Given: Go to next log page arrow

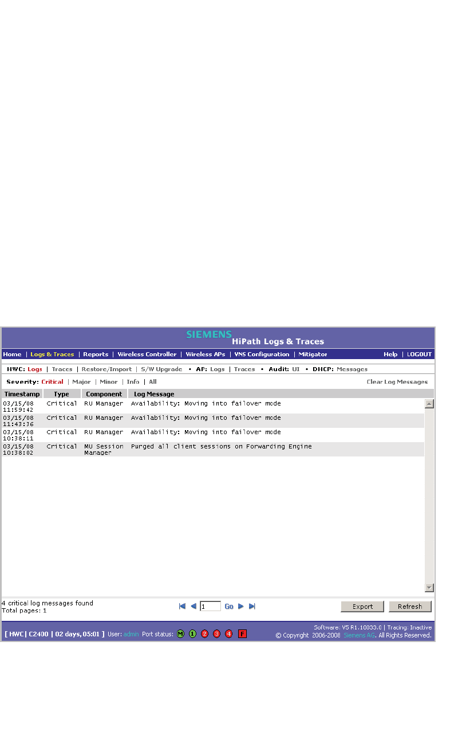Looking at the screenshot, I should click(x=241, y=606).
